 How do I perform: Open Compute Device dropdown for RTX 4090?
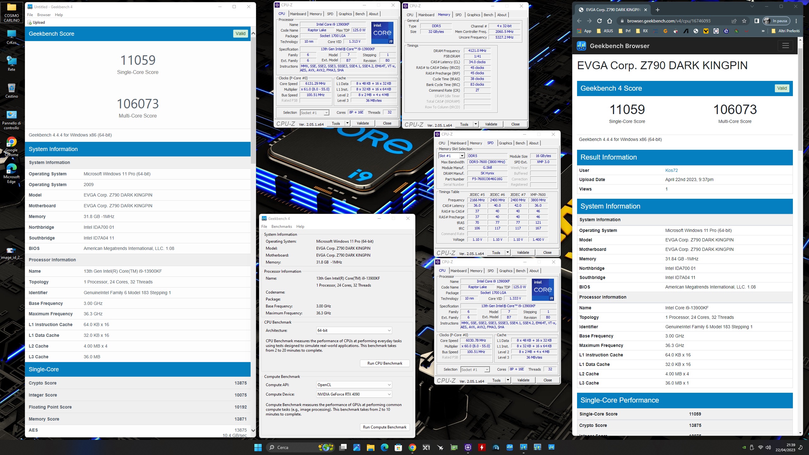point(354,394)
